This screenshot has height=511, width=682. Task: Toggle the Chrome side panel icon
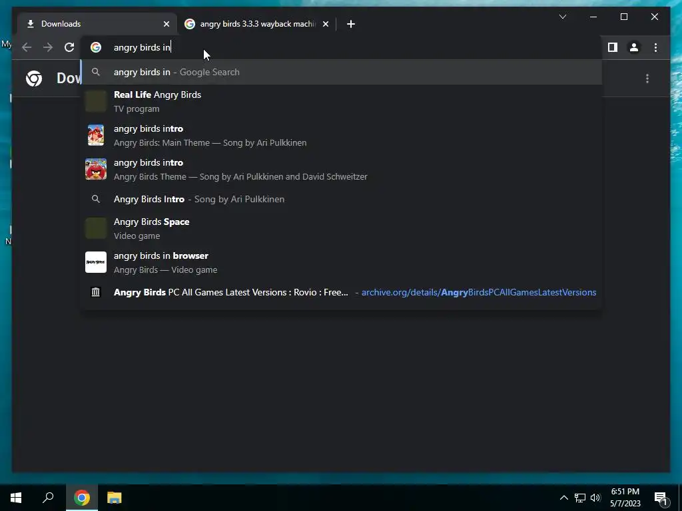(x=613, y=47)
